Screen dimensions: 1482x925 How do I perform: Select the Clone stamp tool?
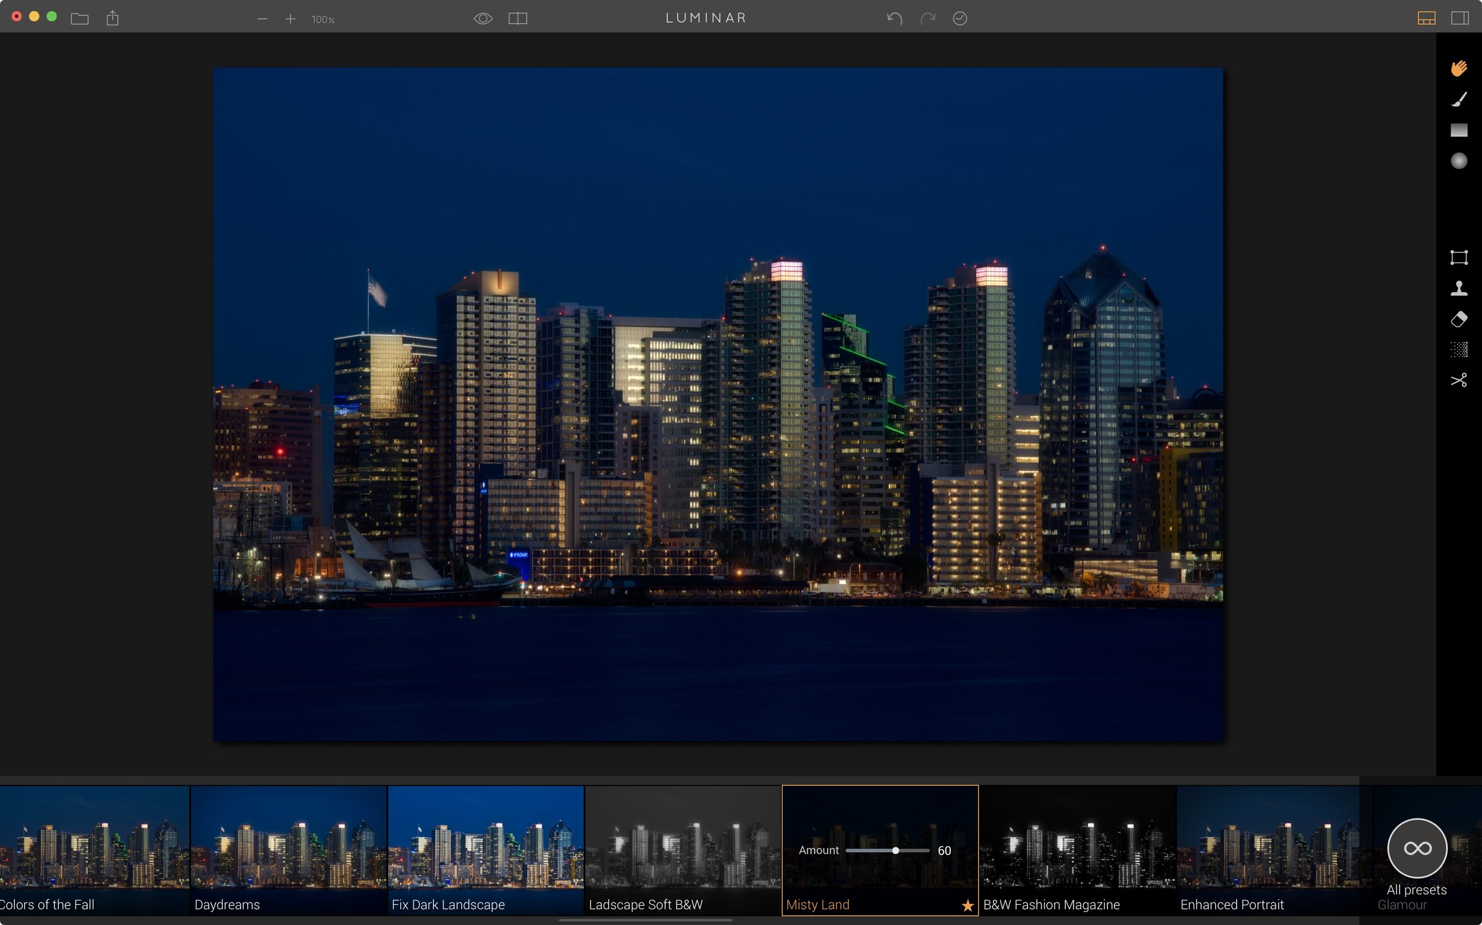1459,288
